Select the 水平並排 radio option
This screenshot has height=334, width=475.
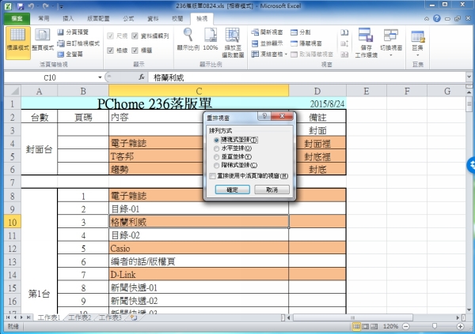pos(216,147)
